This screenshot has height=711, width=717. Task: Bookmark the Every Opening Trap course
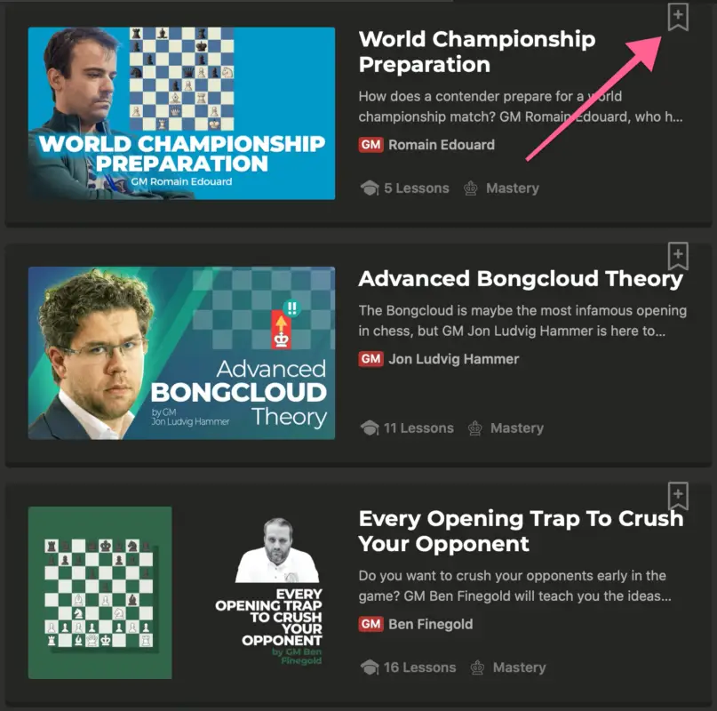[x=678, y=496]
